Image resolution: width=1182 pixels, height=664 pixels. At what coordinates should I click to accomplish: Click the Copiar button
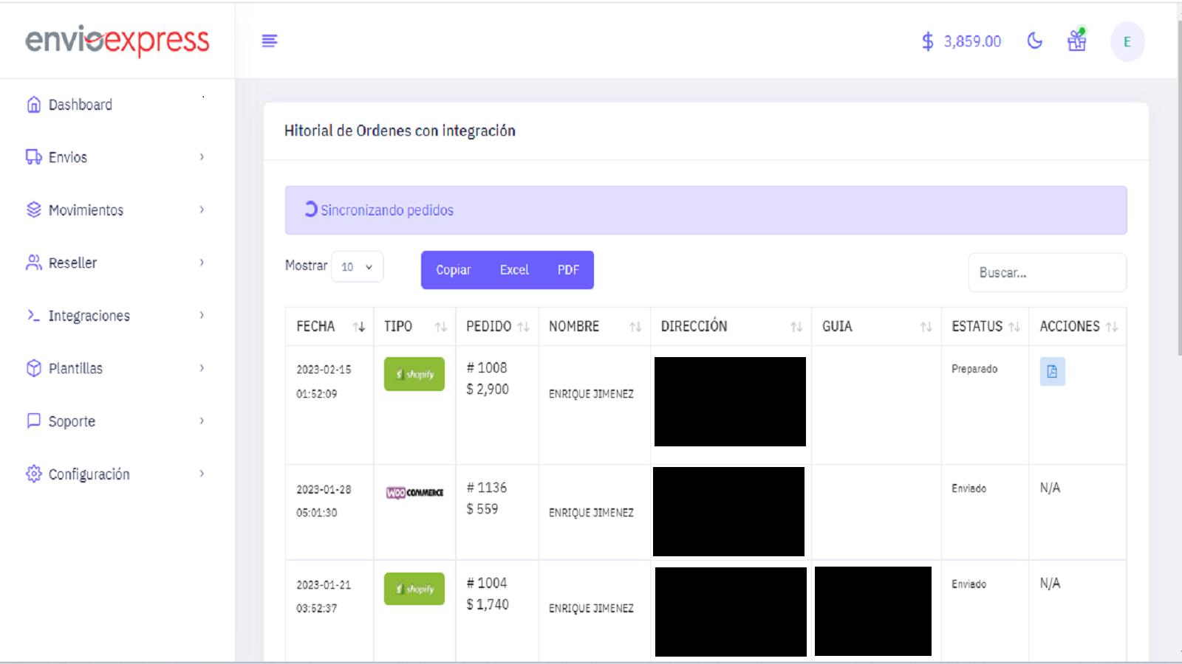[454, 270]
